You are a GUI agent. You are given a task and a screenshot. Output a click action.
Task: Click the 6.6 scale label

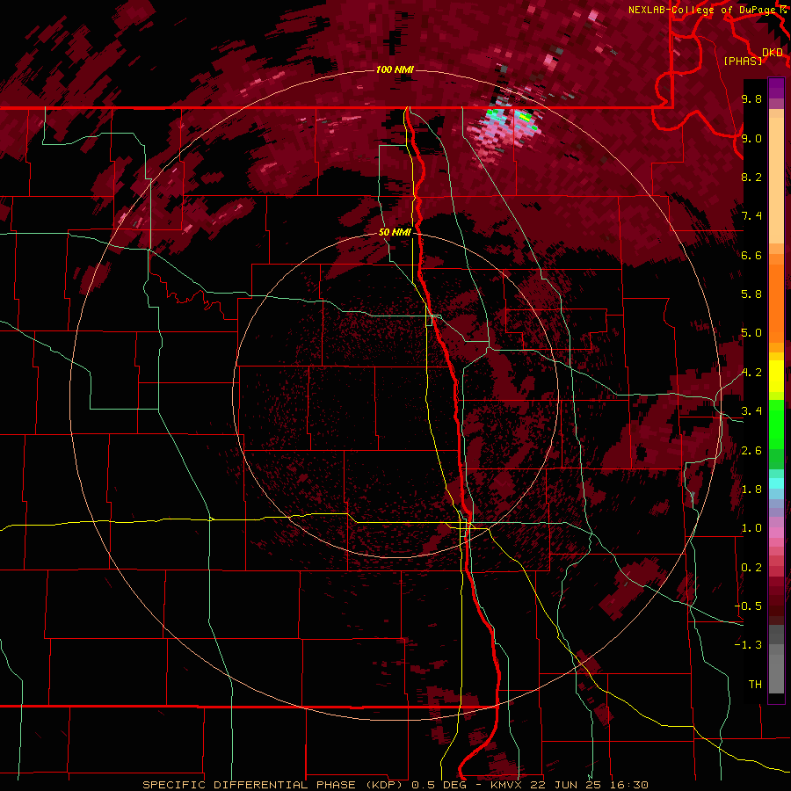pyautogui.click(x=751, y=255)
